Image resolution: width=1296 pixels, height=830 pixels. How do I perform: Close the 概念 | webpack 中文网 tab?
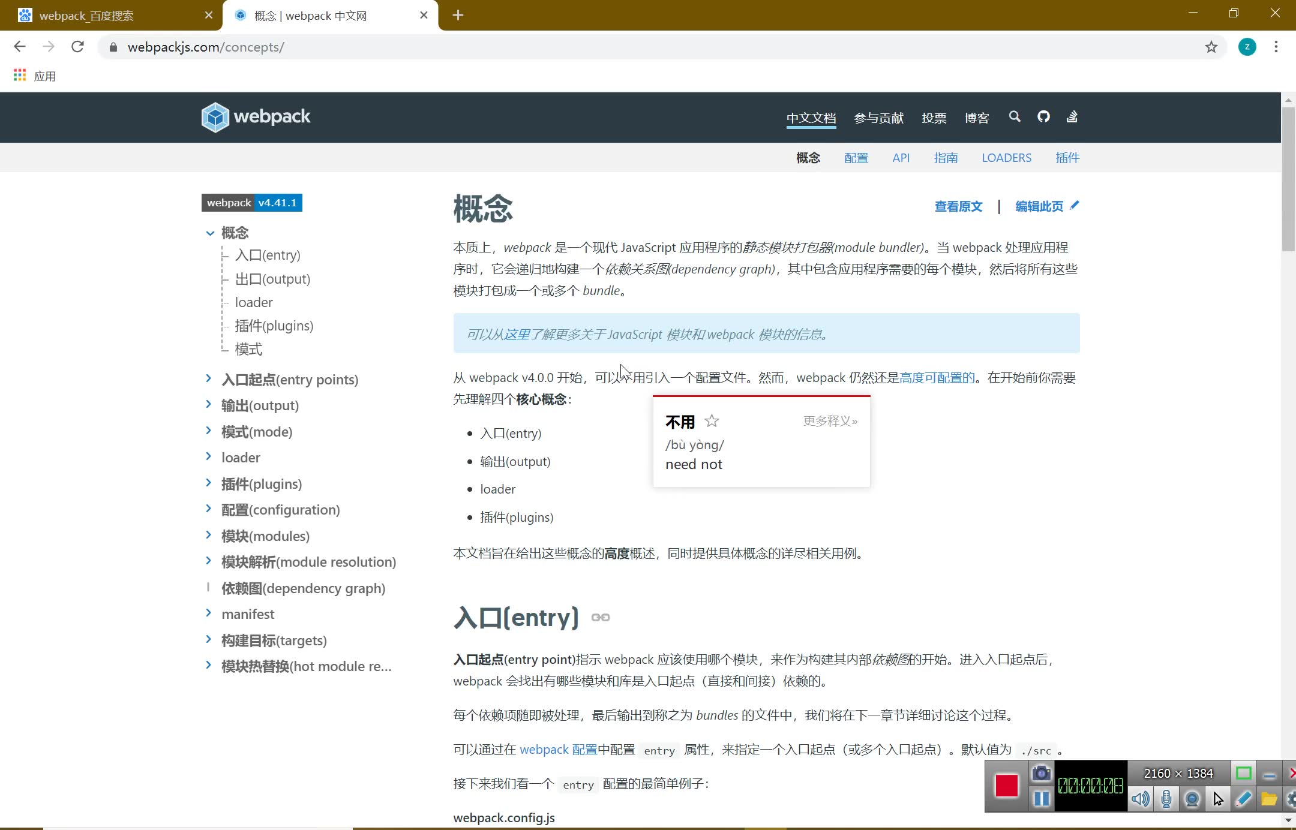[x=424, y=15]
